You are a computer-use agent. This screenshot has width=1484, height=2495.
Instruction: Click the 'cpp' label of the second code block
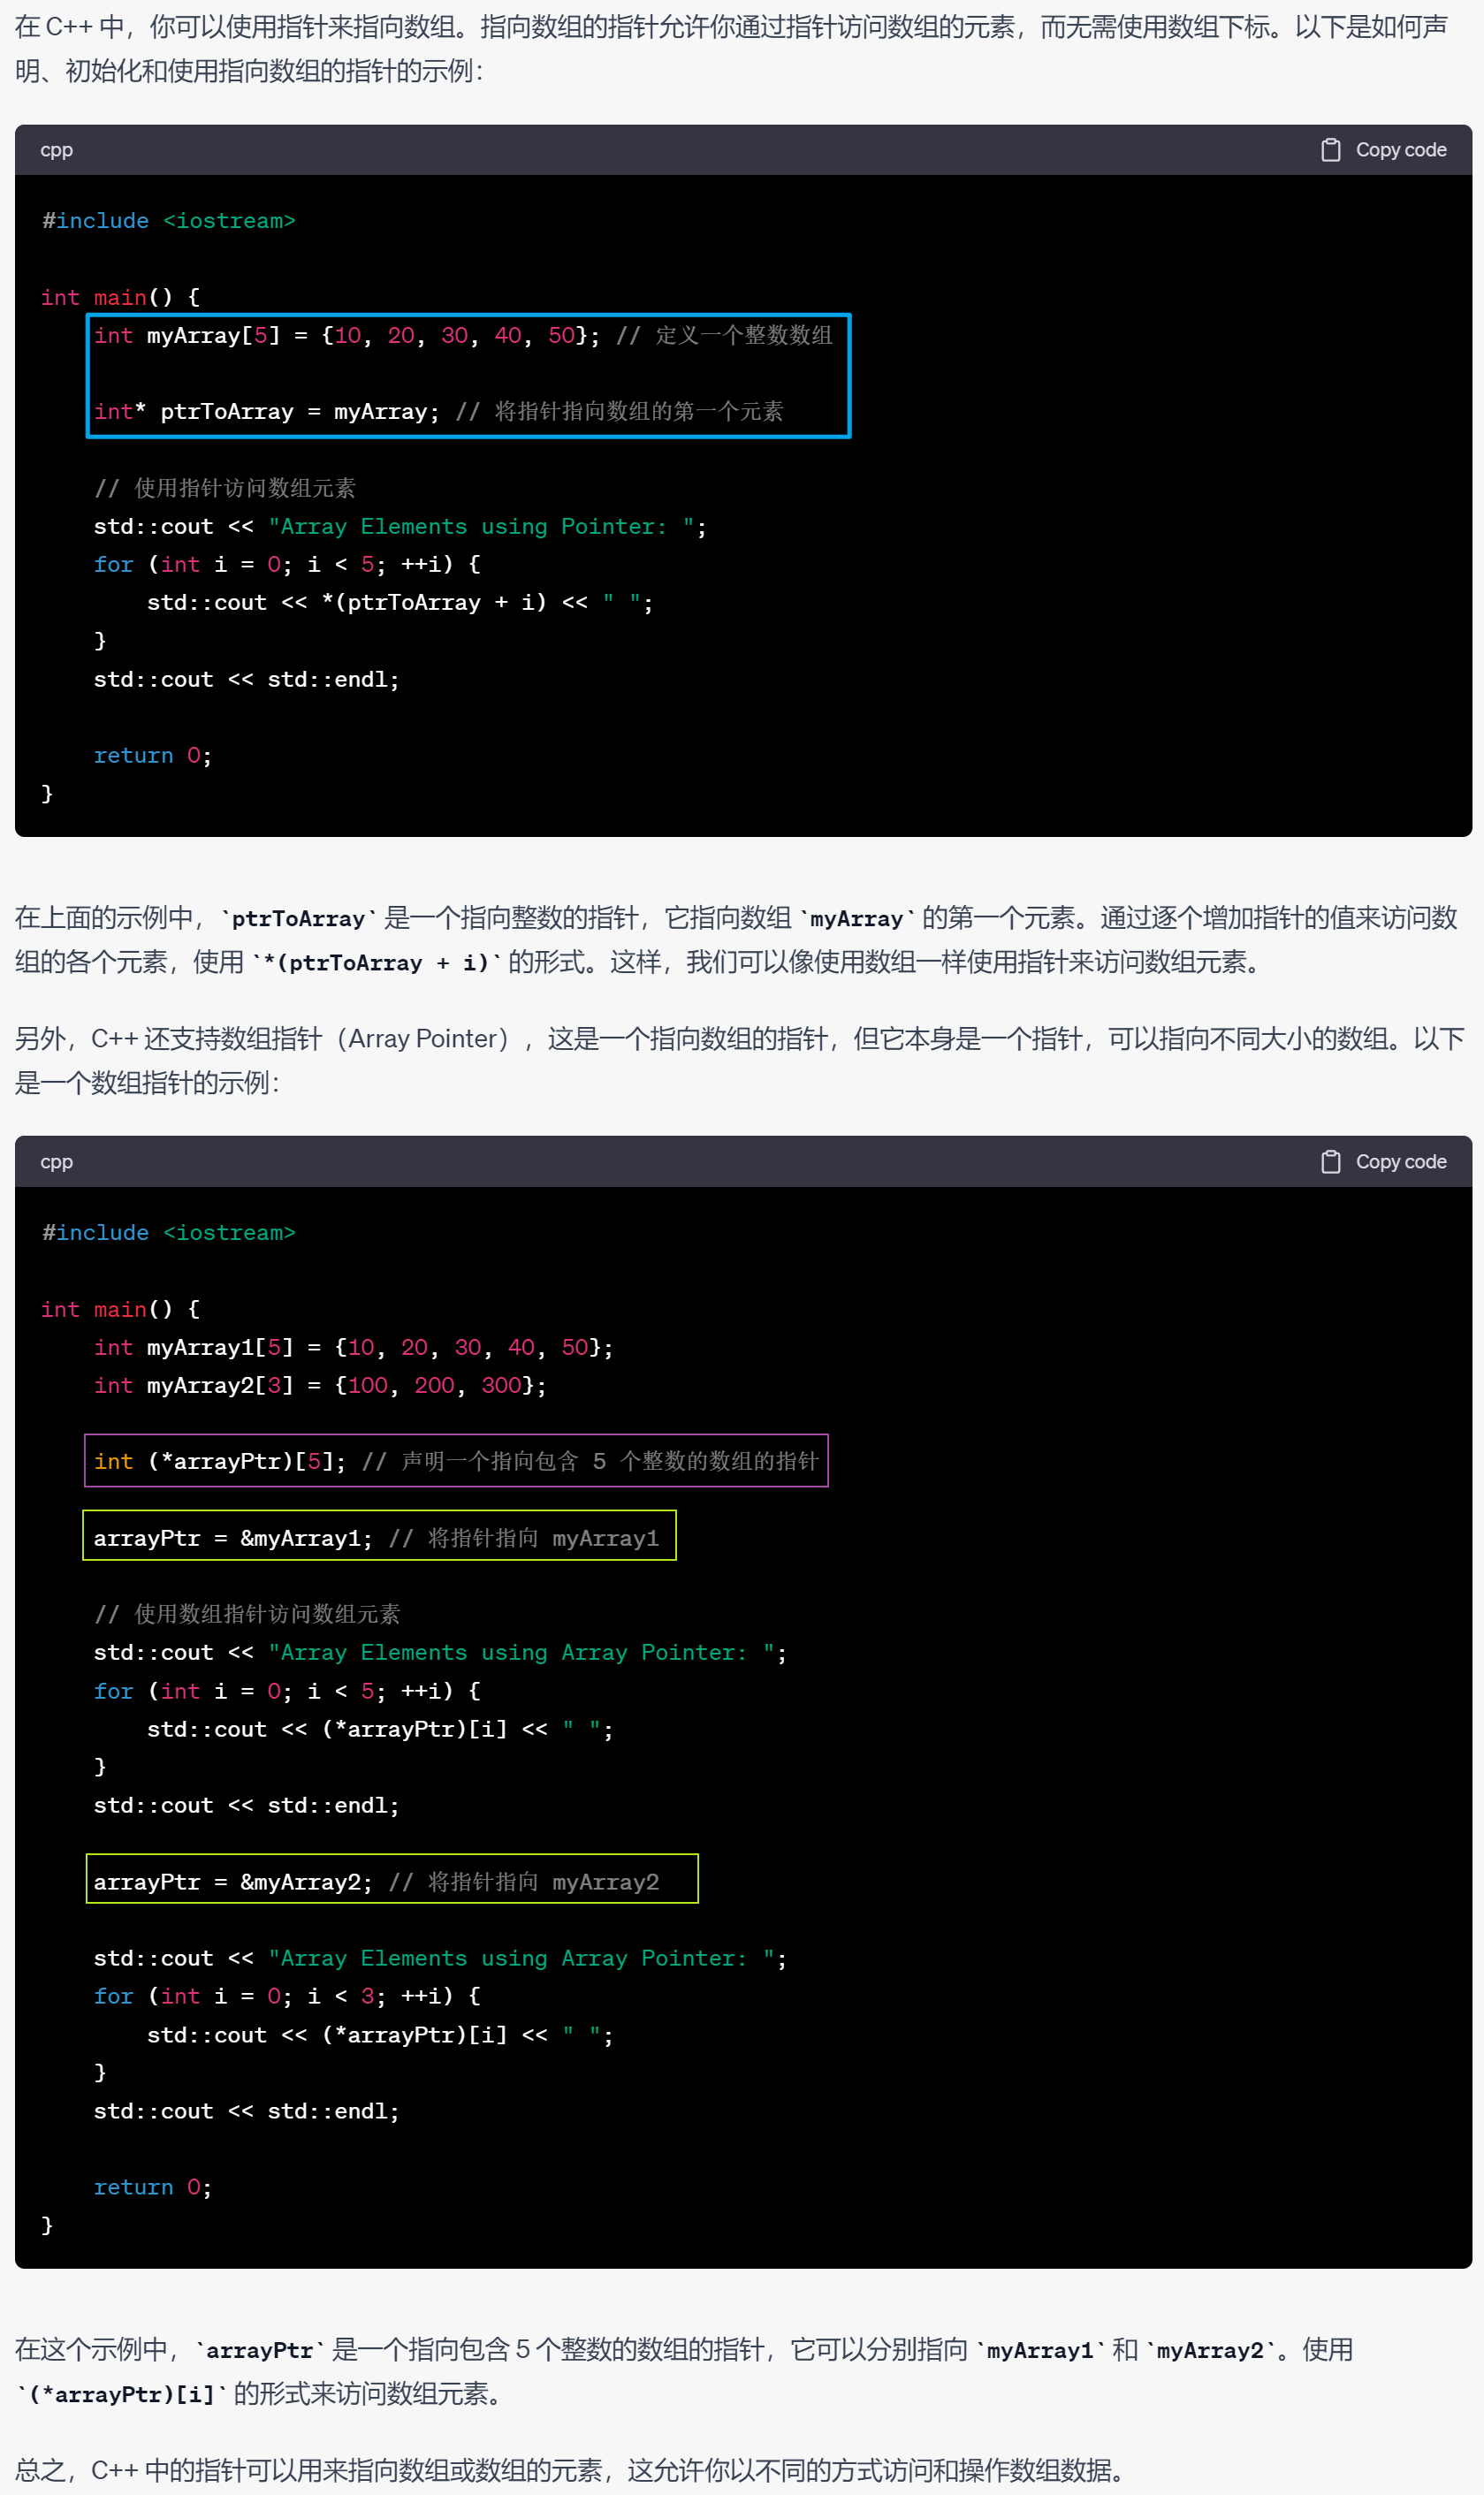click(x=56, y=1162)
